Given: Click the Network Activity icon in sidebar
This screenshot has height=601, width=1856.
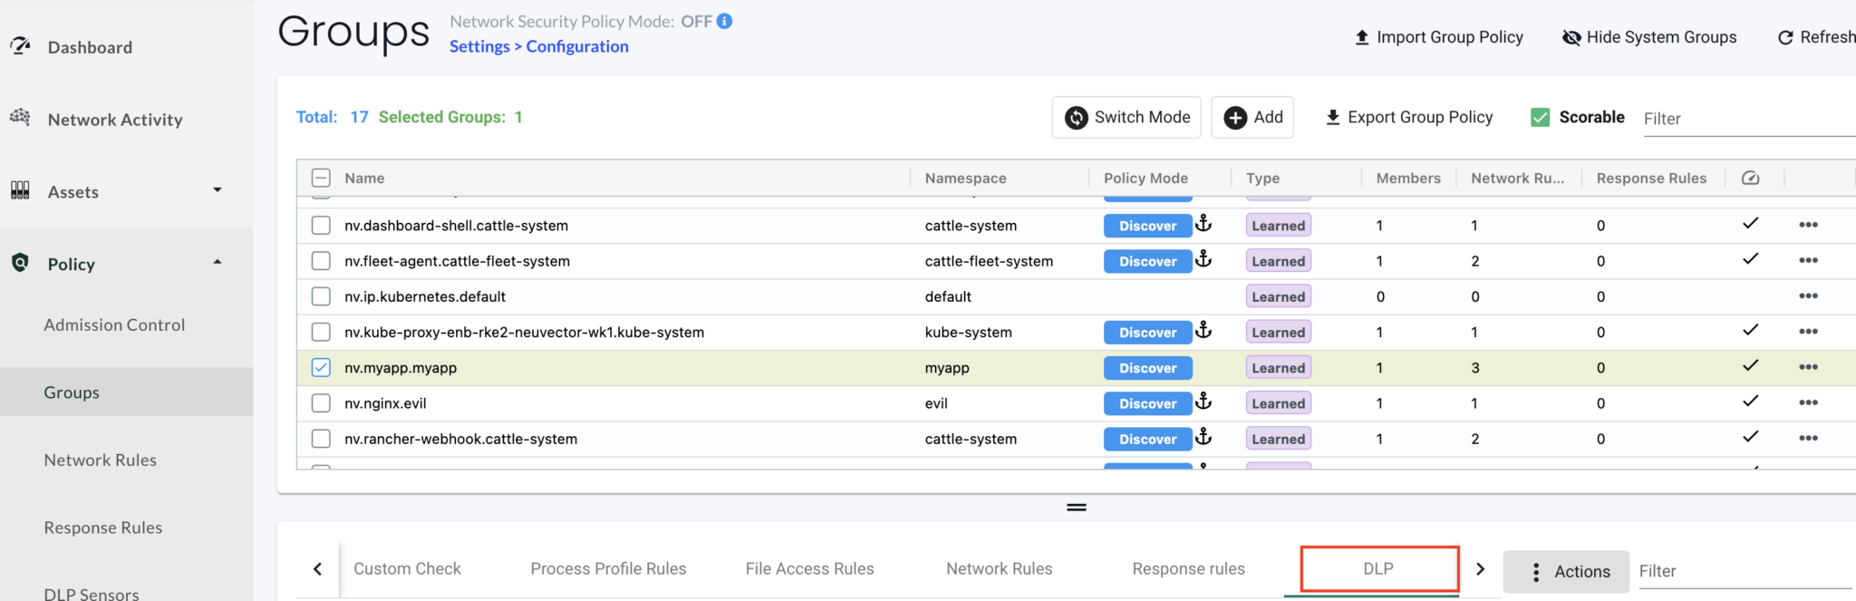Looking at the screenshot, I should point(20,118).
